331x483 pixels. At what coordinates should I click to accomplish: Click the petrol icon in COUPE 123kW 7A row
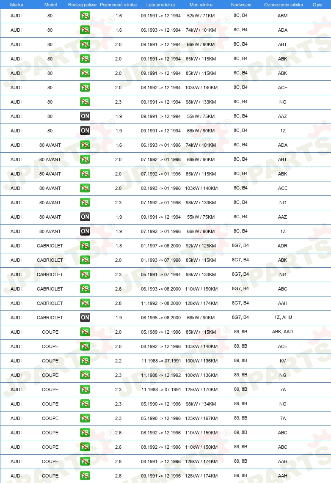coord(85,418)
